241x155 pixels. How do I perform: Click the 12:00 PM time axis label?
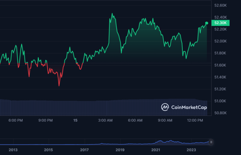(x=195, y=120)
